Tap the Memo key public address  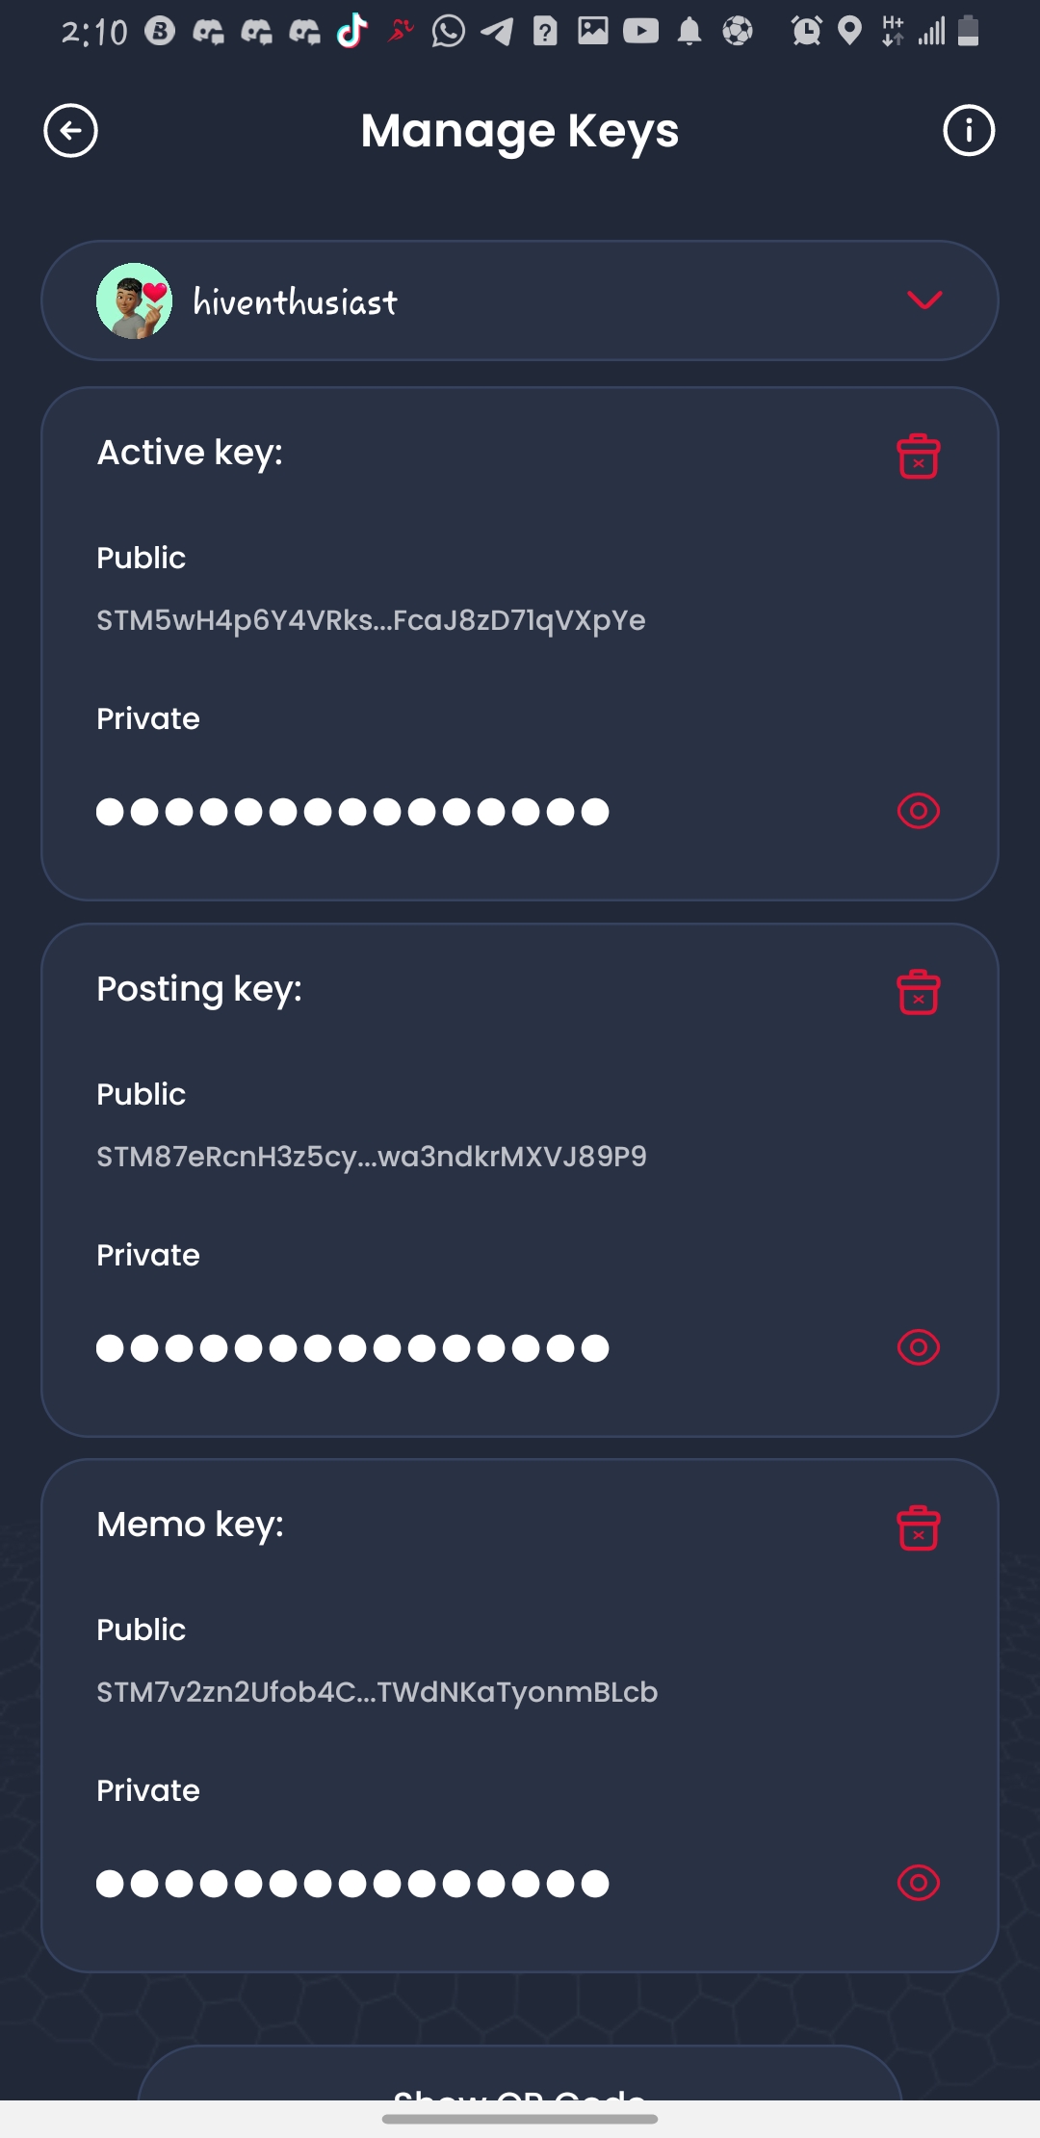click(x=377, y=1692)
